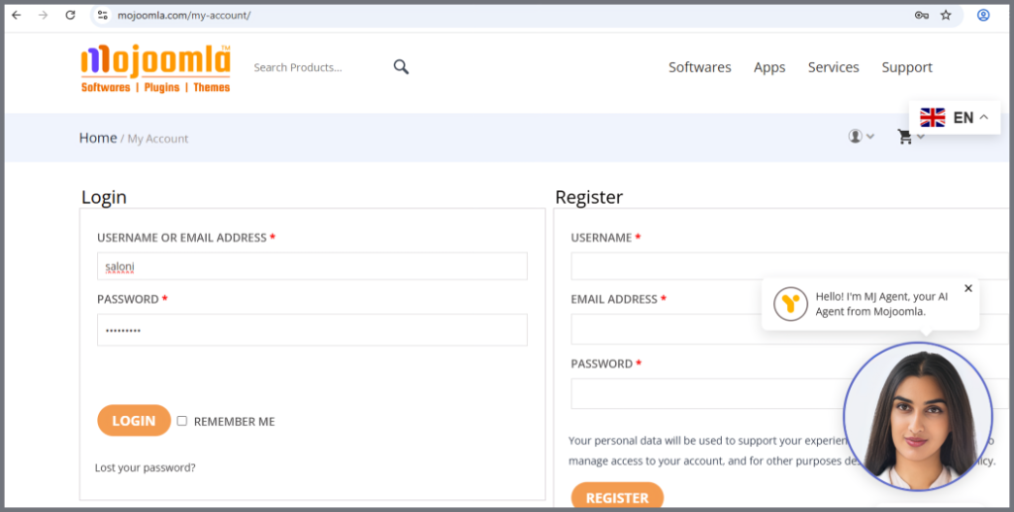Image resolution: width=1014 pixels, height=512 pixels.
Task: Close the MJ Agent greeting popup
Action: pos(968,288)
